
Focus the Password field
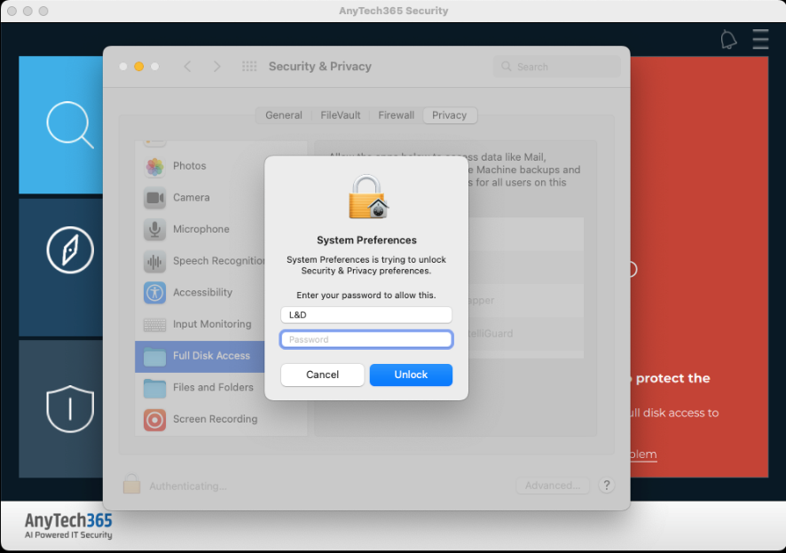(366, 339)
